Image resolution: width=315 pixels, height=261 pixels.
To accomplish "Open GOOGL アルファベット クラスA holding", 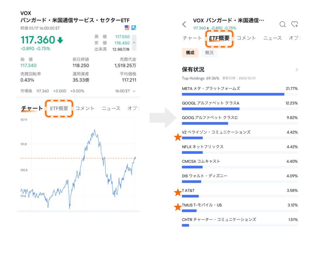I will pyautogui.click(x=240, y=105).
